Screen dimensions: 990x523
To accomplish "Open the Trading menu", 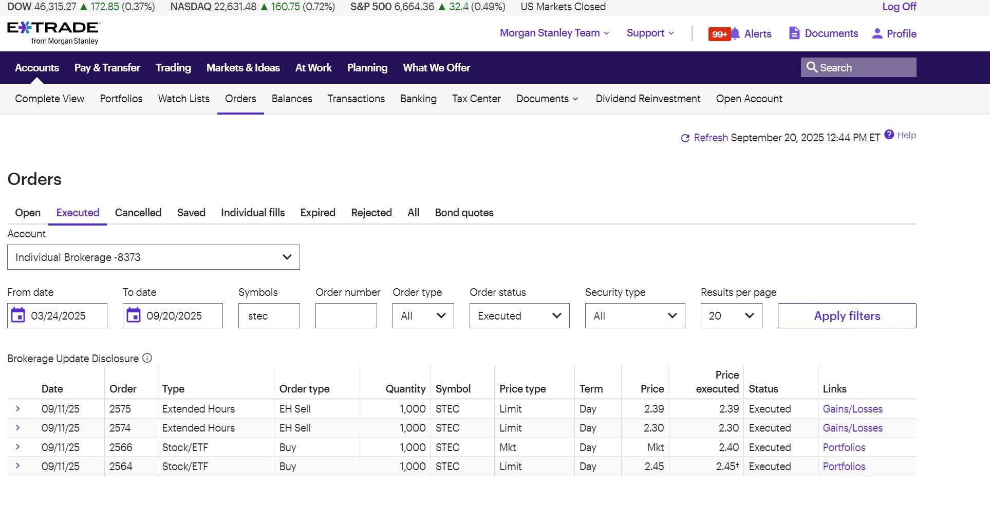I will click(x=173, y=68).
